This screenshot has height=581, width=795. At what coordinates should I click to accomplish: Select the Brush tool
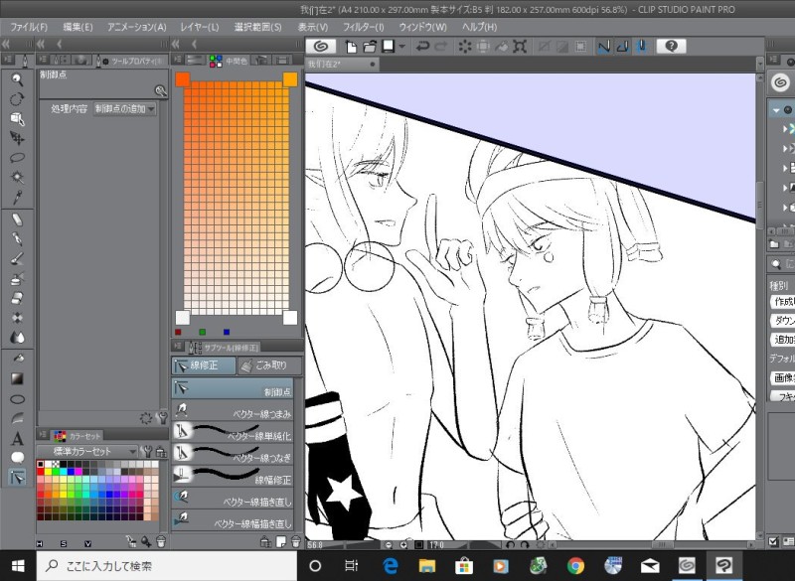click(x=17, y=258)
